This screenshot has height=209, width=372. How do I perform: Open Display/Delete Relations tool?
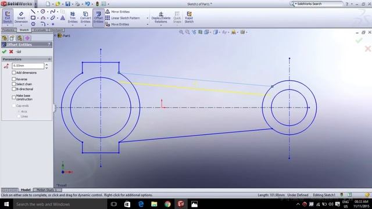[161, 17]
